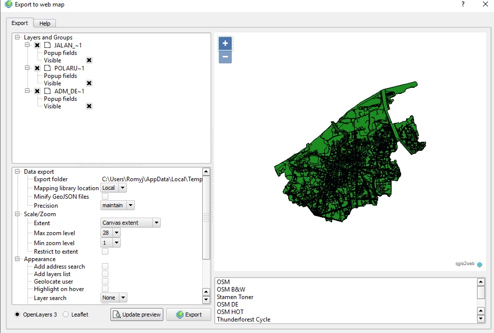This screenshot has width=494, height=333.
Task: Select the Export tab
Action: coord(20,23)
